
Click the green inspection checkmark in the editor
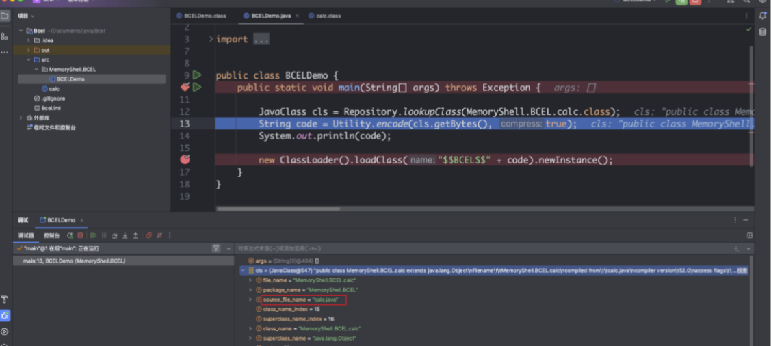coord(748,29)
